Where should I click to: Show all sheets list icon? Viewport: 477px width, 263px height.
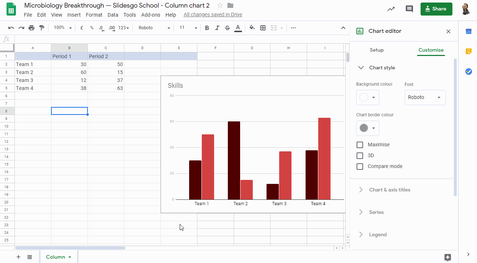click(x=30, y=257)
